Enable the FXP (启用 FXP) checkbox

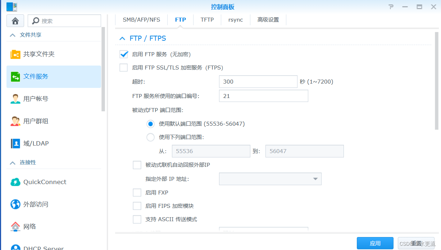tap(137, 193)
